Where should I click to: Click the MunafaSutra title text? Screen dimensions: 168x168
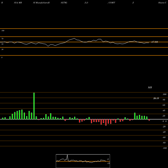(x=42, y=3)
